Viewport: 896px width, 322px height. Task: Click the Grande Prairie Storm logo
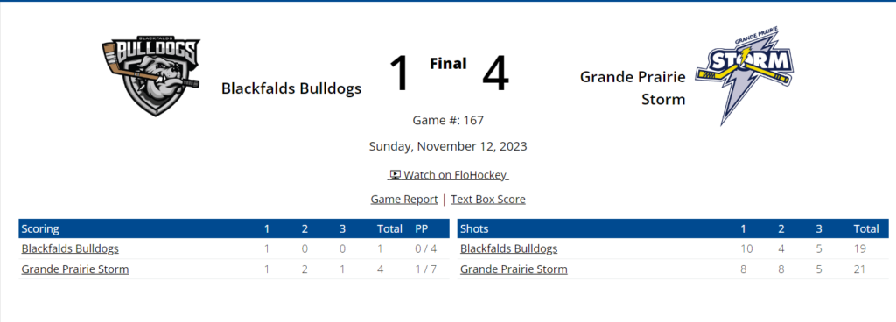[745, 75]
